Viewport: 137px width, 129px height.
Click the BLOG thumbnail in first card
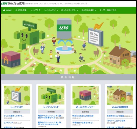(17, 95)
